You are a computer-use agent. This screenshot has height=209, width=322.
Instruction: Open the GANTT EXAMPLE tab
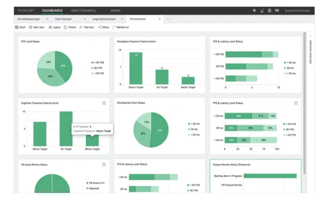click(83, 10)
